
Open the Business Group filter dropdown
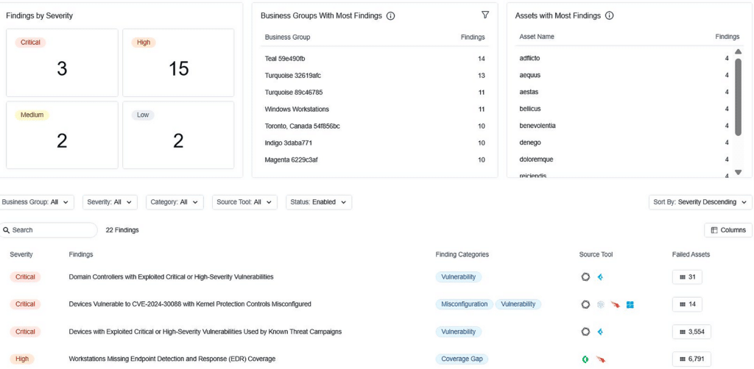[x=36, y=202]
